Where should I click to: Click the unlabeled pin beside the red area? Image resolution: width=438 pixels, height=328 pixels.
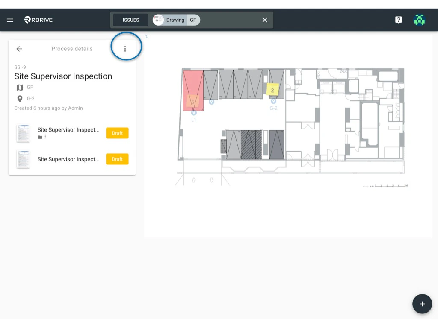[211, 102]
